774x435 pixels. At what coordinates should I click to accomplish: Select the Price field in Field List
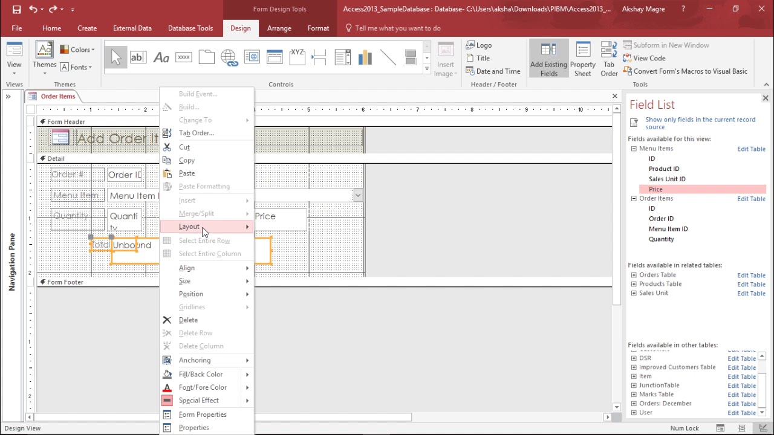[x=703, y=189]
